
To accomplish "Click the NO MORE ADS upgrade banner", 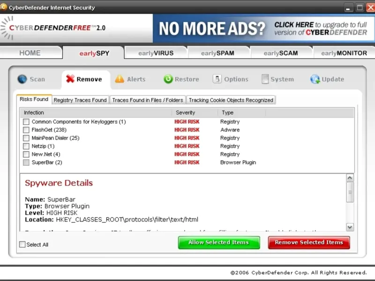I will coord(263,28).
